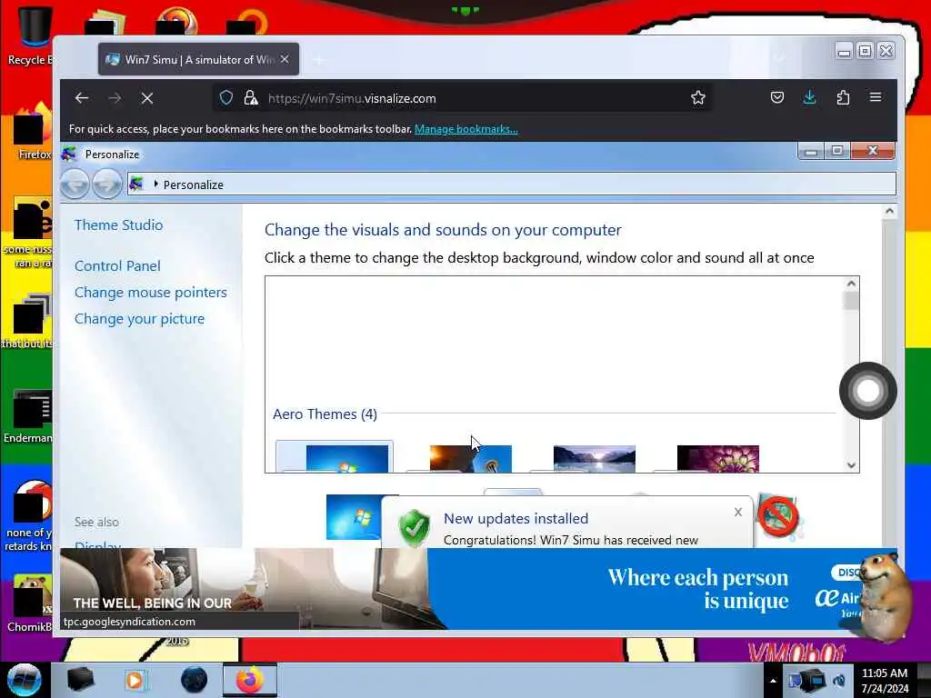Click the URL address bar
The height and width of the screenshot is (698, 931).
(x=463, y=98)
